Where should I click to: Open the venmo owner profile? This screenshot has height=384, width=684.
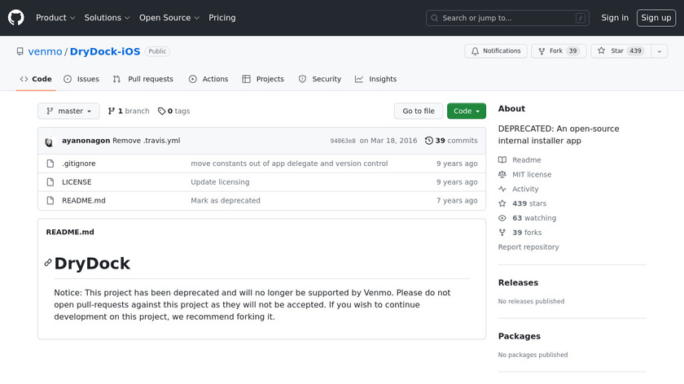tap(45, 51)
